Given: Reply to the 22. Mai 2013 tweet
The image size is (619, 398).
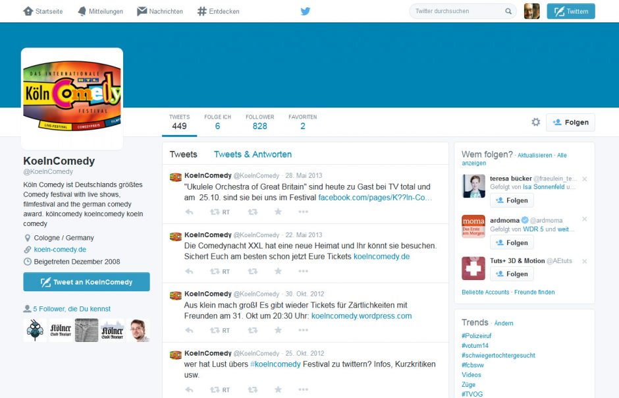Looking at the screenshot, I should [x=190, y=271].
